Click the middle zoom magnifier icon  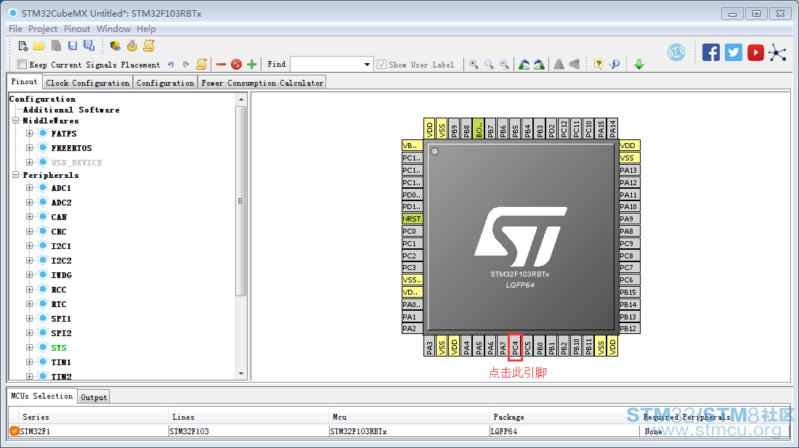[x=489, y=64]
